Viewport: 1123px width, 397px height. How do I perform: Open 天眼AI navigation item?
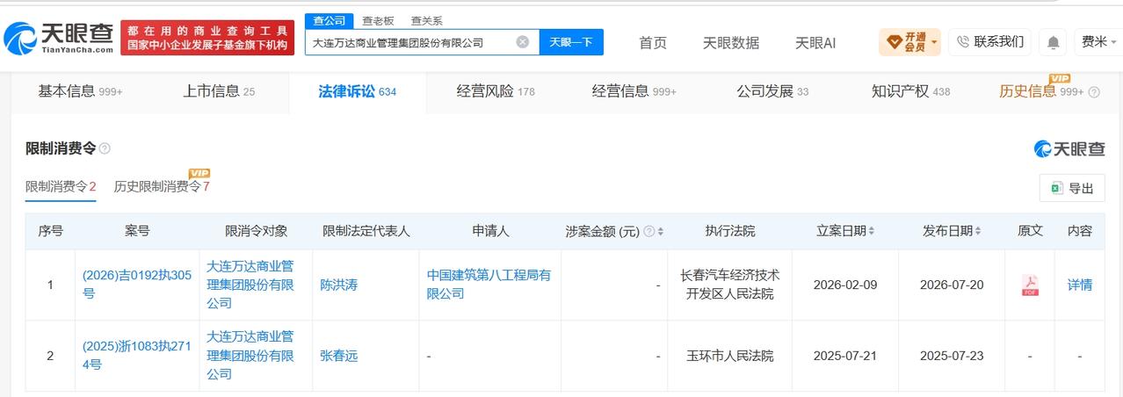(815, 42)
